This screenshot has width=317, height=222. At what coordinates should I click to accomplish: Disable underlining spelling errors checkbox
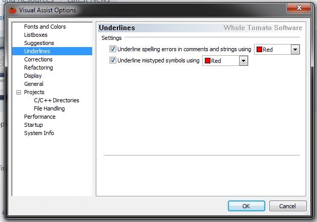coord(113,49)
